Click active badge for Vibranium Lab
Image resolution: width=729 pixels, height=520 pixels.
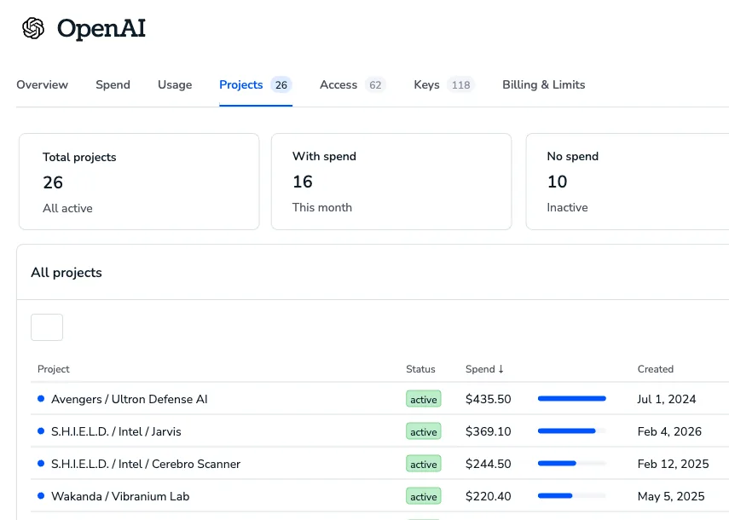pyautogui.click(x=424, y=496)
